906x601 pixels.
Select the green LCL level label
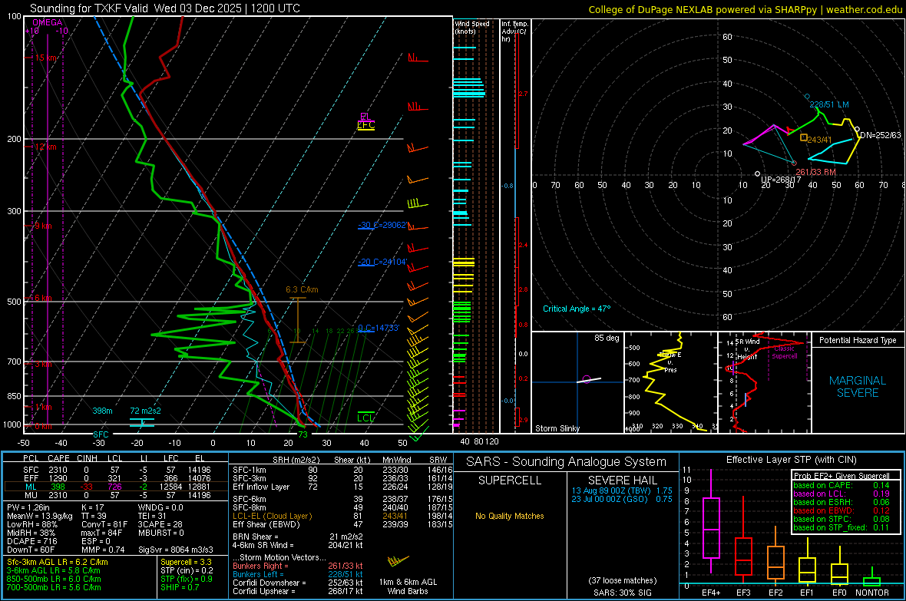click(x=365, y=418)
